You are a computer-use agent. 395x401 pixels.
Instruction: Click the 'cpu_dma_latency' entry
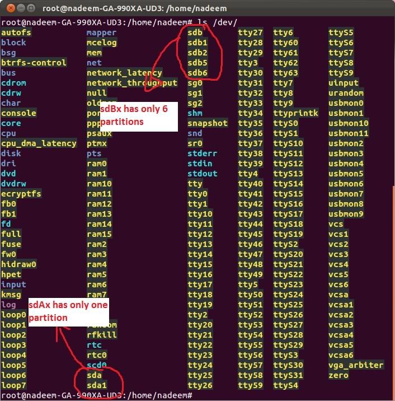pos(39,143)
